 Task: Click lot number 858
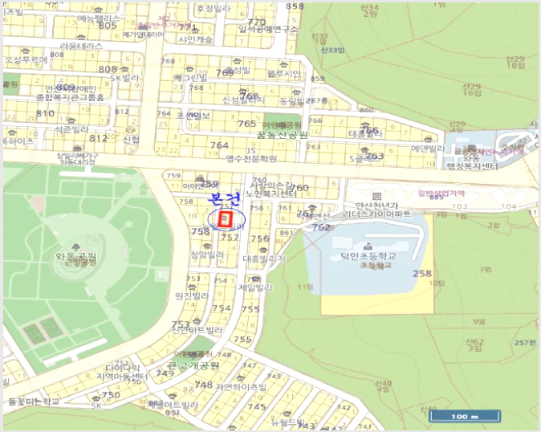[x=295, y=6]
